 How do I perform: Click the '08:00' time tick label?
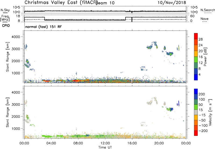78,143
